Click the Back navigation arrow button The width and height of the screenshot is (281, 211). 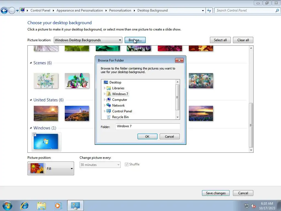pos(4,11)
